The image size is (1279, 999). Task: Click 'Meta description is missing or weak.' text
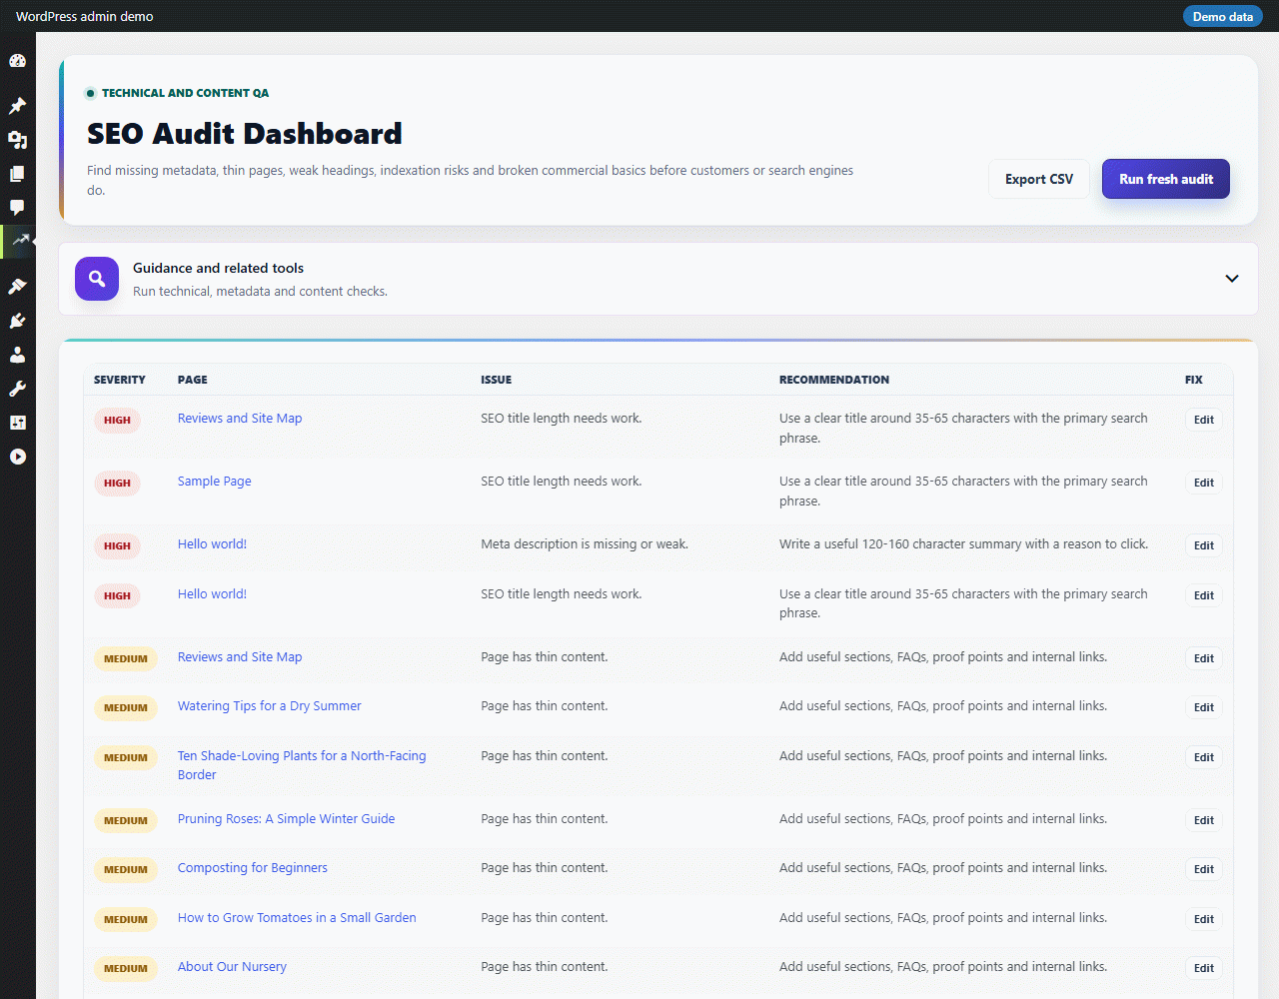(585, 544)
